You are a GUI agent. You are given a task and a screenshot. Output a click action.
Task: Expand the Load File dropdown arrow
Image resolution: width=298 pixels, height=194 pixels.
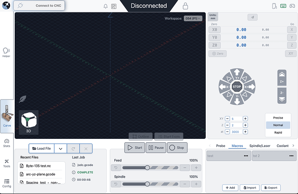(x=60, y=148)
